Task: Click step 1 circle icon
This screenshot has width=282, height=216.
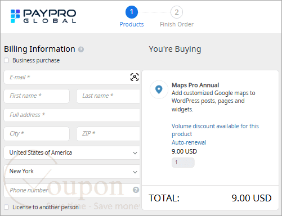Action: [x=132, y=12]
